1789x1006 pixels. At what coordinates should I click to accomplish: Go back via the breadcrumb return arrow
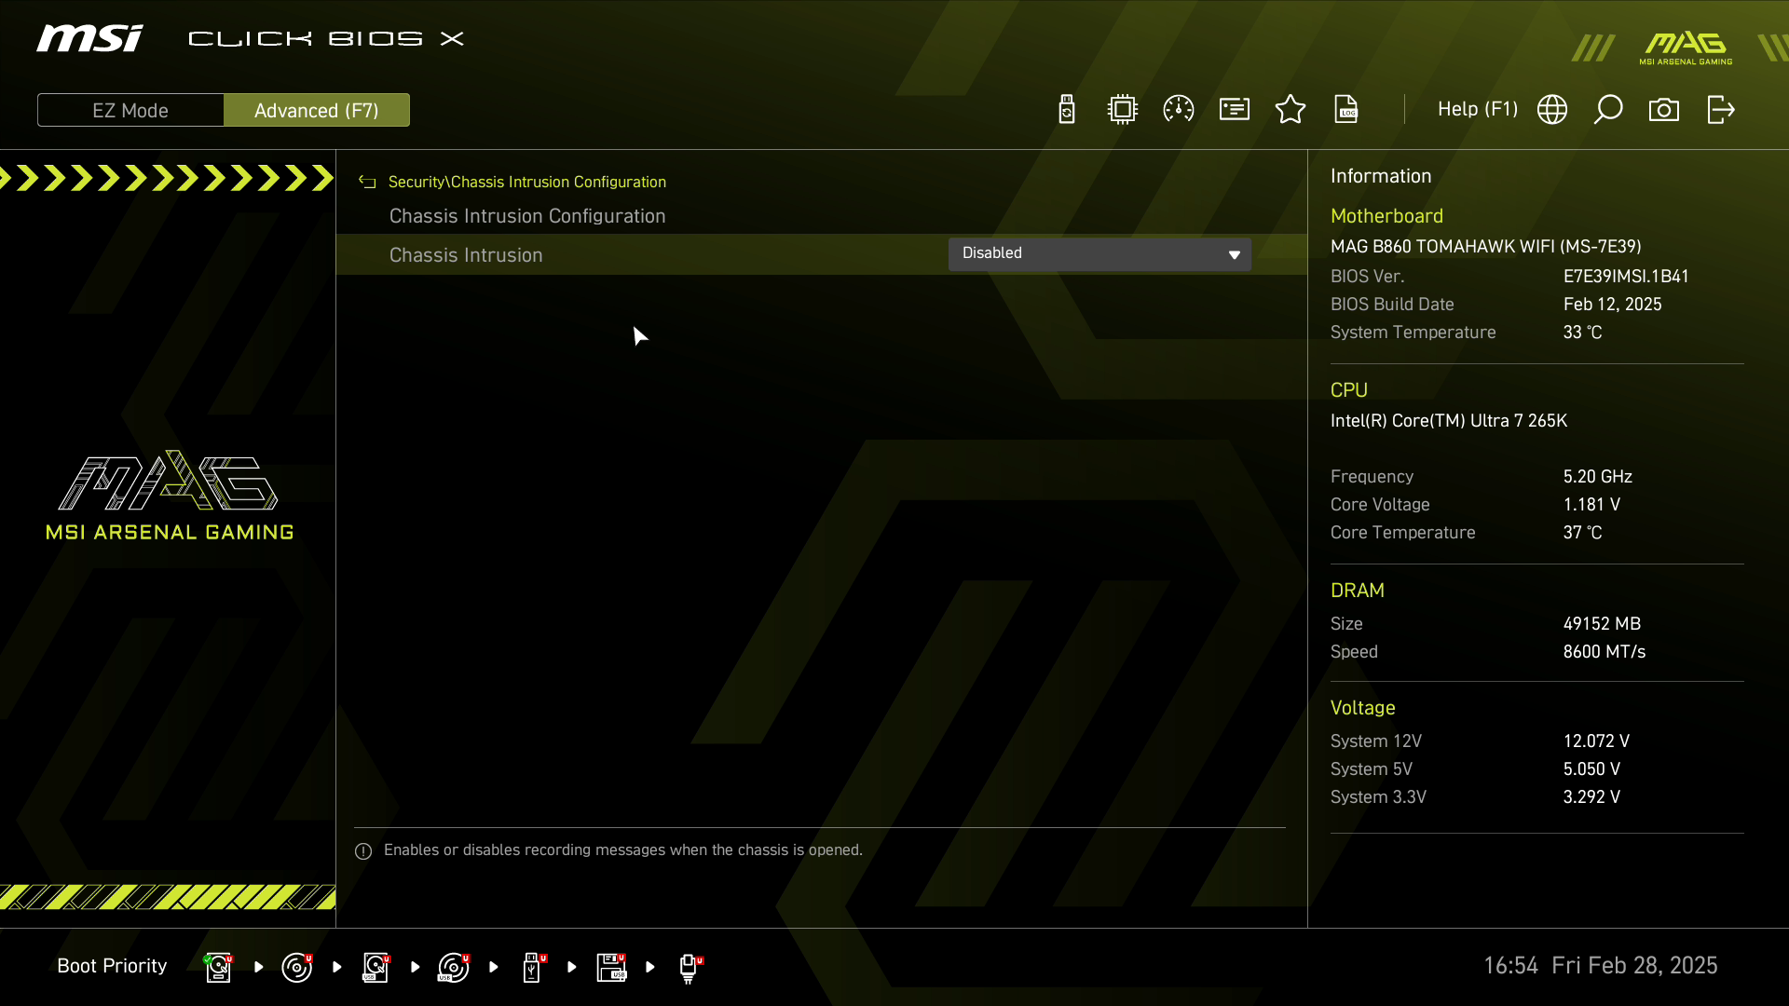click(x=367, y=183)
